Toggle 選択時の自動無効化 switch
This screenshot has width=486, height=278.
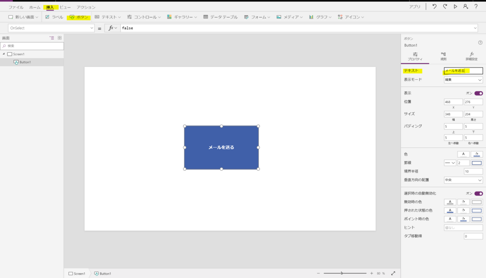coord(478,193)
